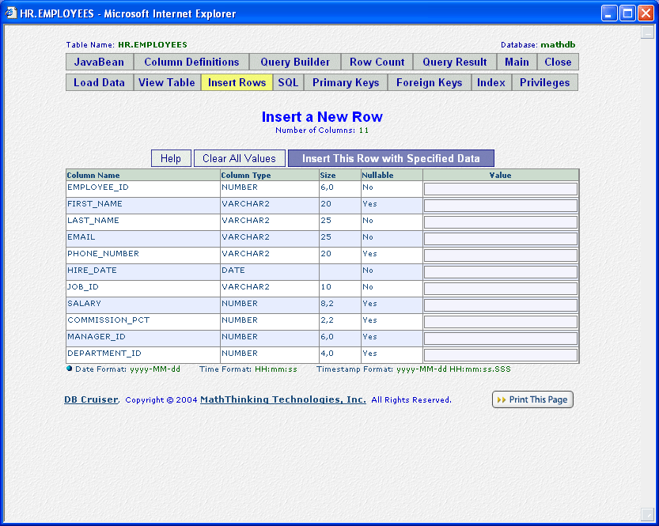Maximize the Internet Explorer window
The width and height of the screenshot is (659, 526).
coord(627,13)
